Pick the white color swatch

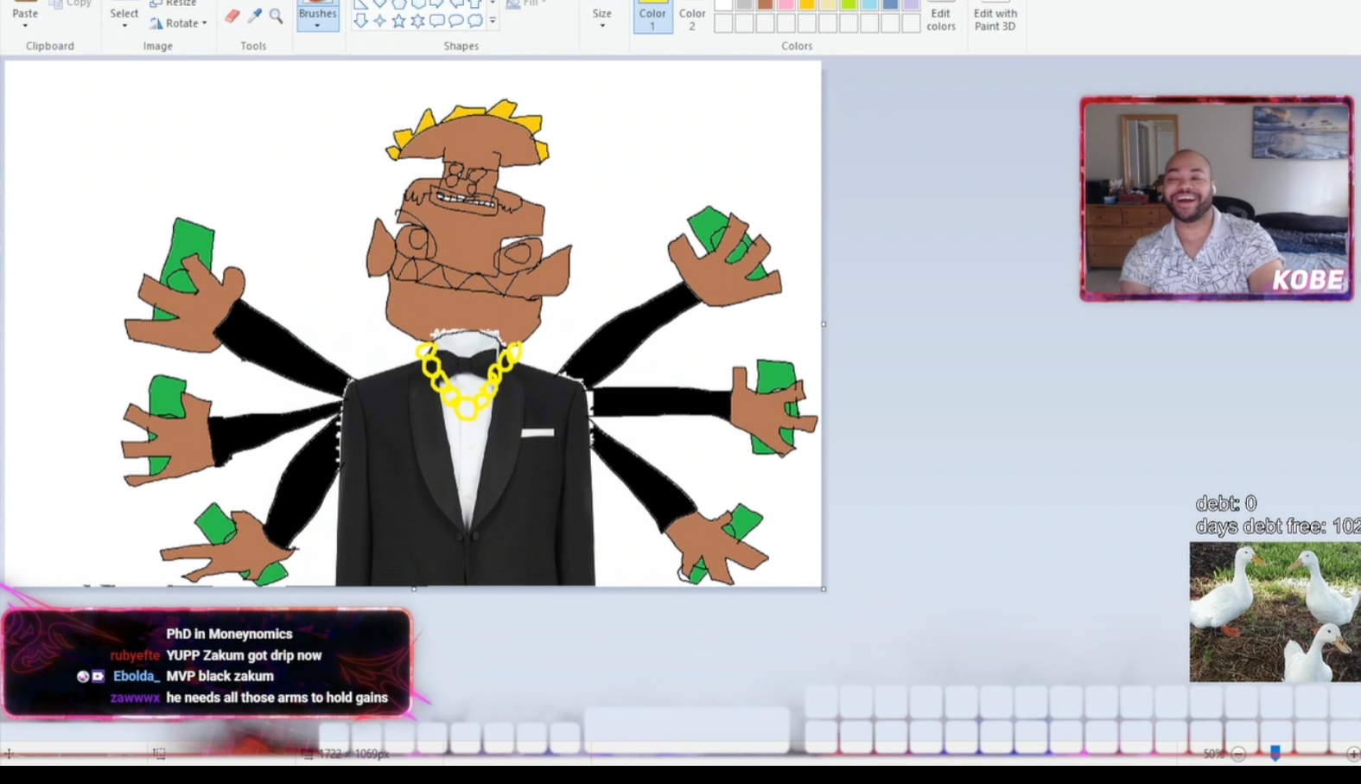click(723, 4)
